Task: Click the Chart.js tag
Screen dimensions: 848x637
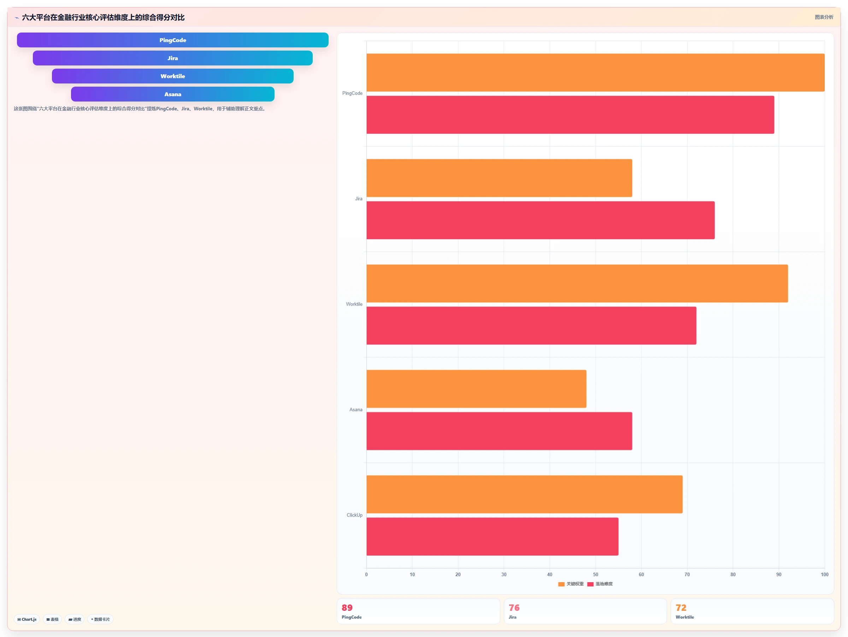Action: [27, 619]
